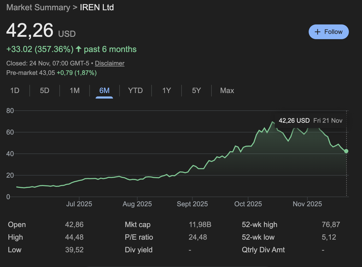362x267 pixels.
Task: Click the green endpoint dot on chart
Action: 346,151
